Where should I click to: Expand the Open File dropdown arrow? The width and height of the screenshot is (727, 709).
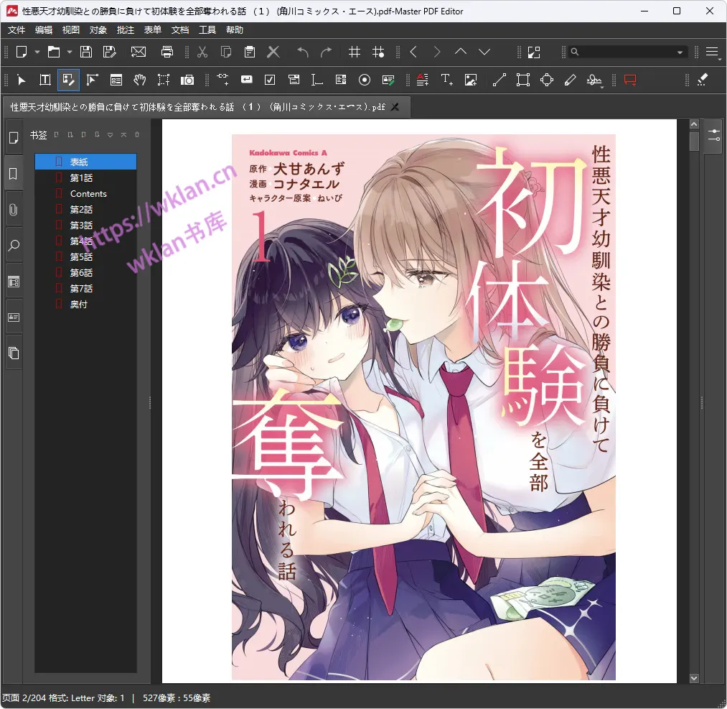70,52
